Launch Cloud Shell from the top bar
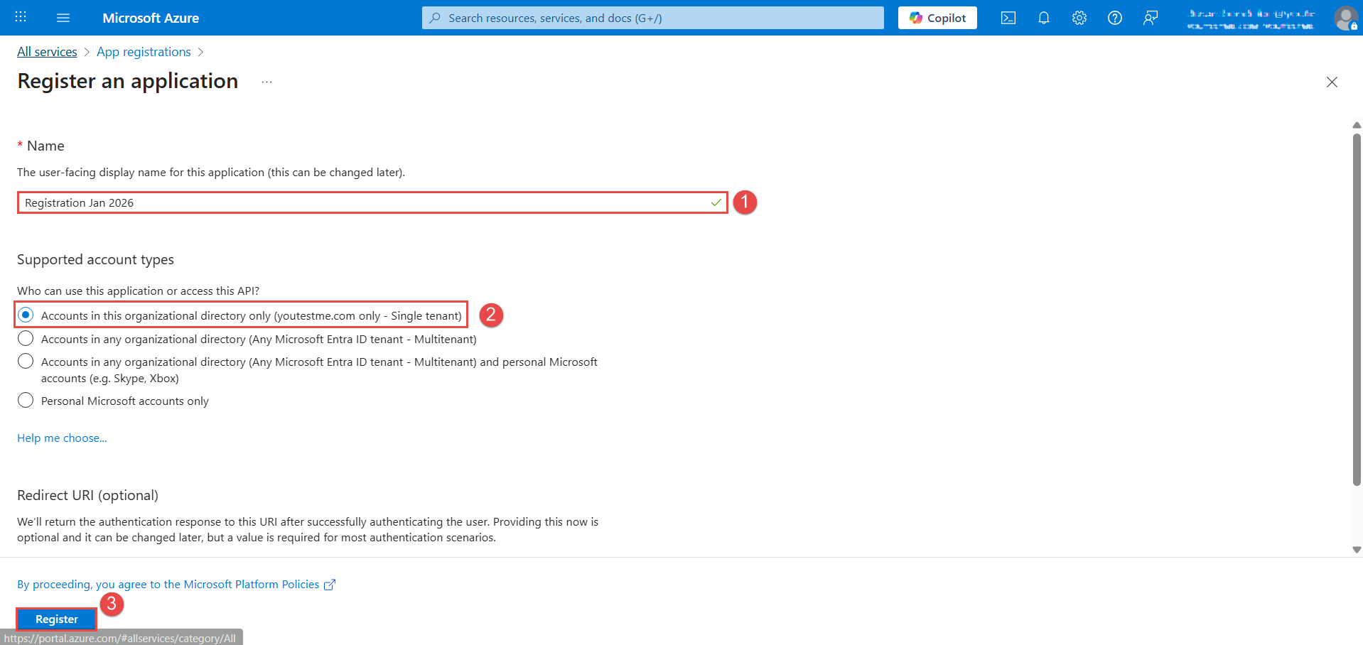The height and width of the screenshot is (645, 1363). pos(1008,18)
